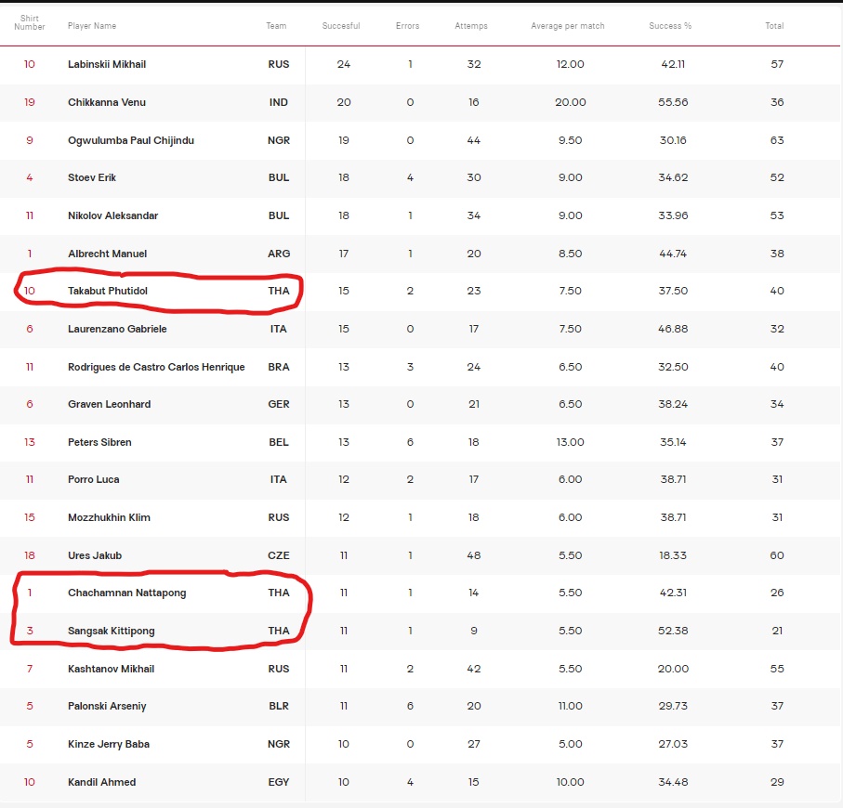Open player Chachamnan Nattapong
The image size is (843, 808).
(x=127, y=593)
